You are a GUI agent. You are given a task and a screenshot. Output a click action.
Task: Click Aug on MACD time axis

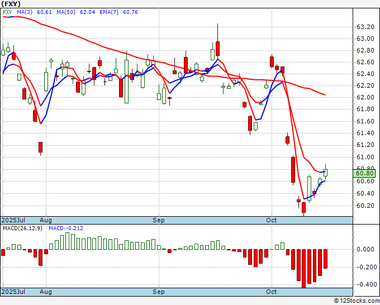(46, 292)
